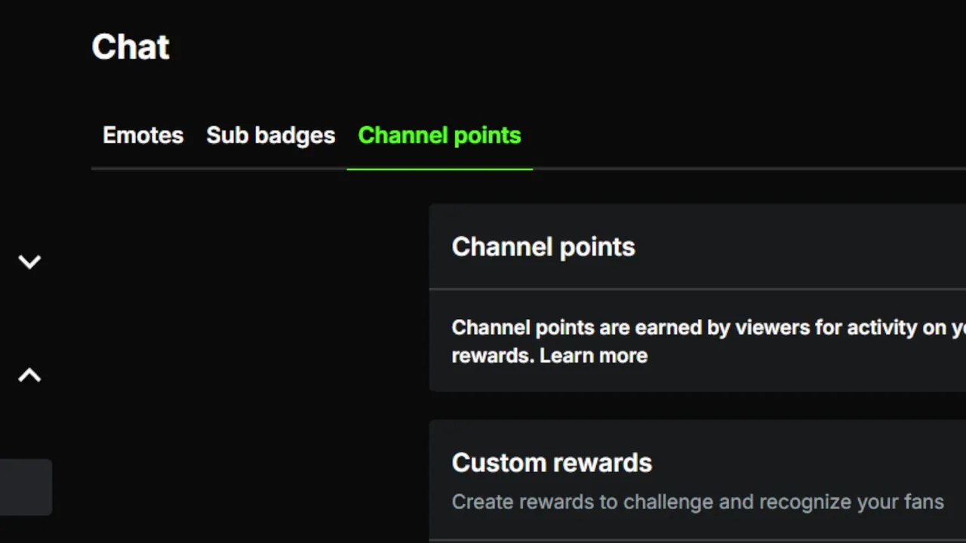This screenshot has width=966, height=543.
Task: Click the word 'rewards.' before Learn more
Action: tap(492, 356)
